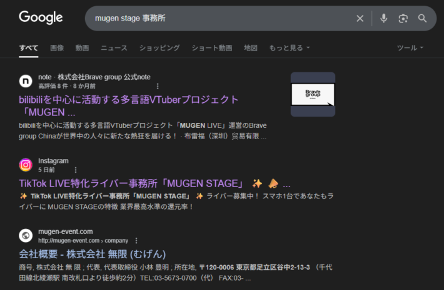Select the すべて tab
444x290 pixels.
click(x=29, y=48)
